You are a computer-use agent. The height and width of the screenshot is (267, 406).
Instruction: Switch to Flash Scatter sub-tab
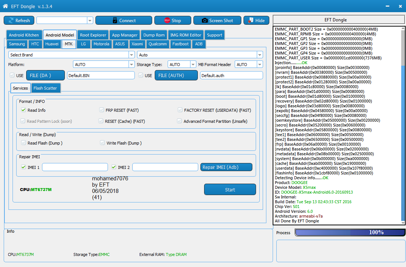click(45, 88)
